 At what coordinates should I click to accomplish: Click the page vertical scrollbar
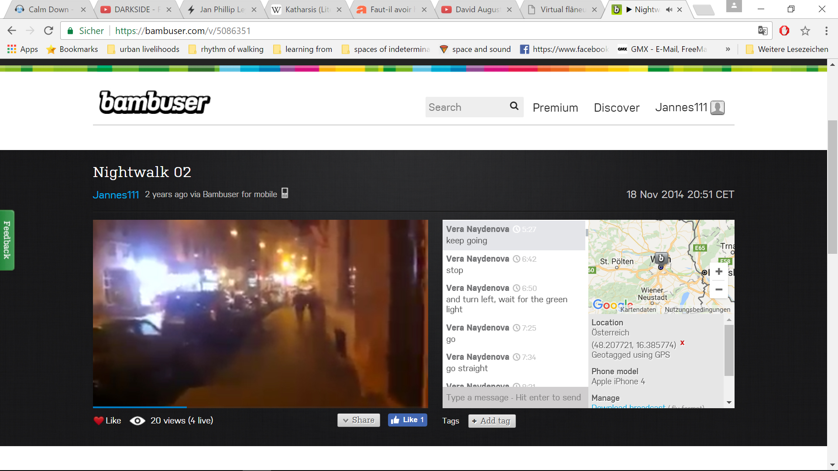pos(832,187)
